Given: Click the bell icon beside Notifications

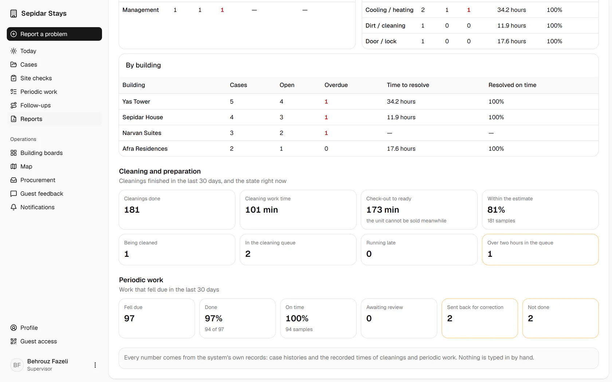Looking at the screenshot, I should pyautogui.click(x=13, y=207).
